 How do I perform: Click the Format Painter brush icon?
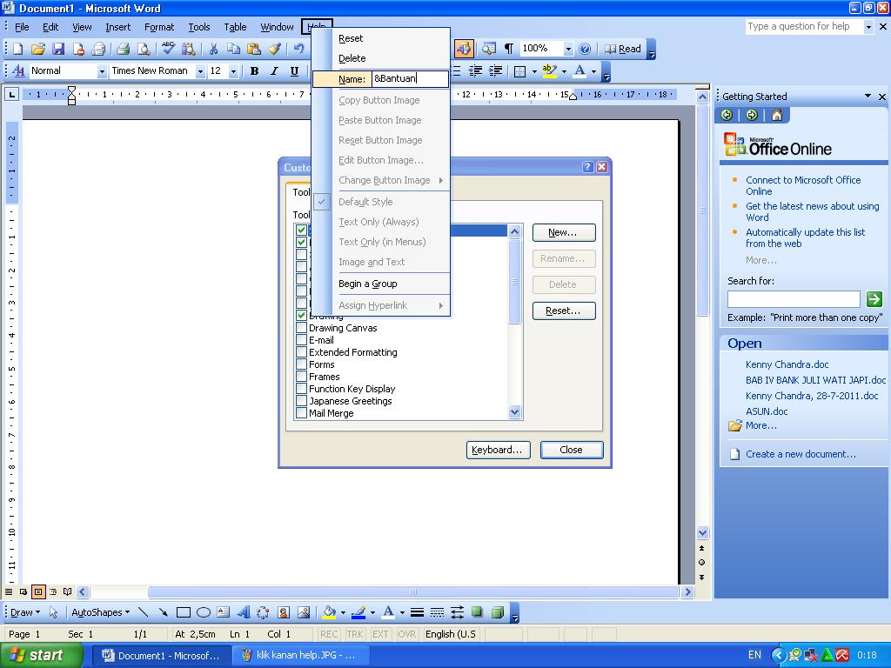tap(275, 49)
